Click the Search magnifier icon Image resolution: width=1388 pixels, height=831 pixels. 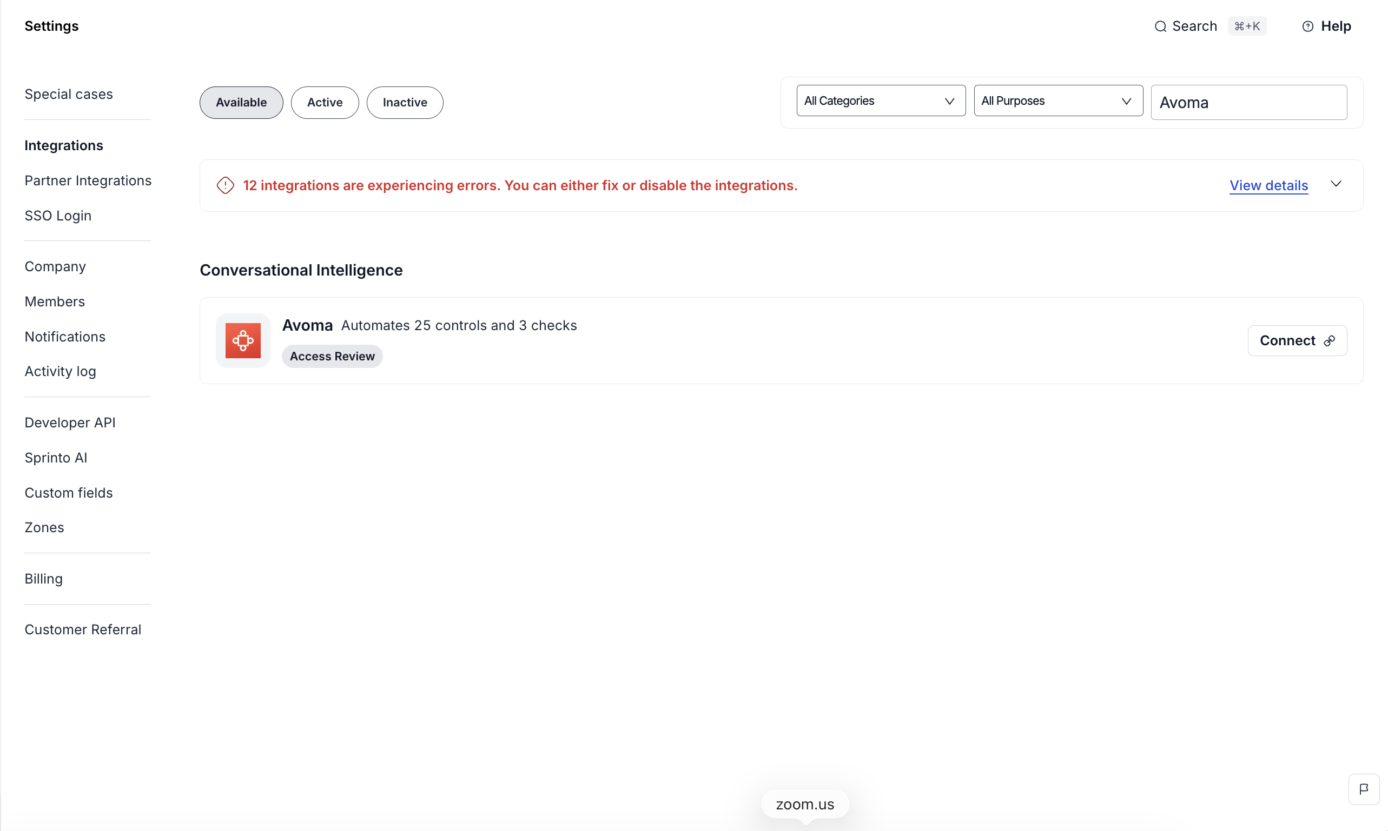(x=1160, y=26)
